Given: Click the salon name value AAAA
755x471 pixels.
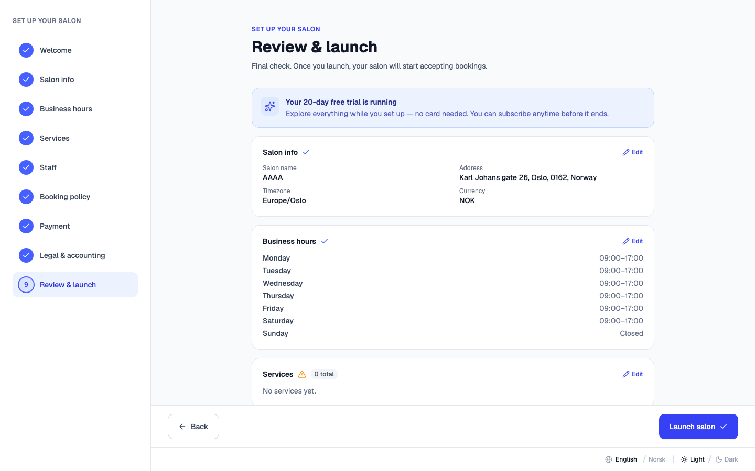Looking at the screenshot, I should [273, 177].
